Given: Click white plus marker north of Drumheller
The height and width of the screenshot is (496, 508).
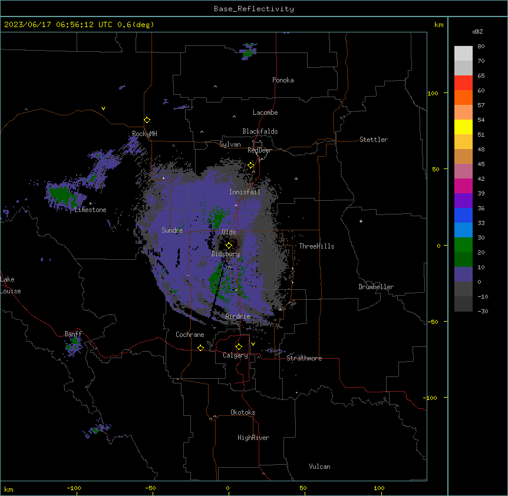Looking at the screenshot, I should click(361, 221).
